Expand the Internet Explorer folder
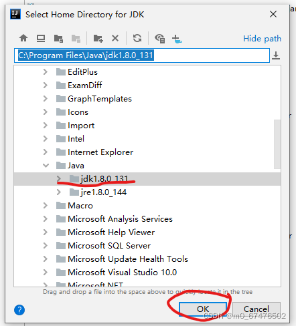 click(x=46, y=152)
